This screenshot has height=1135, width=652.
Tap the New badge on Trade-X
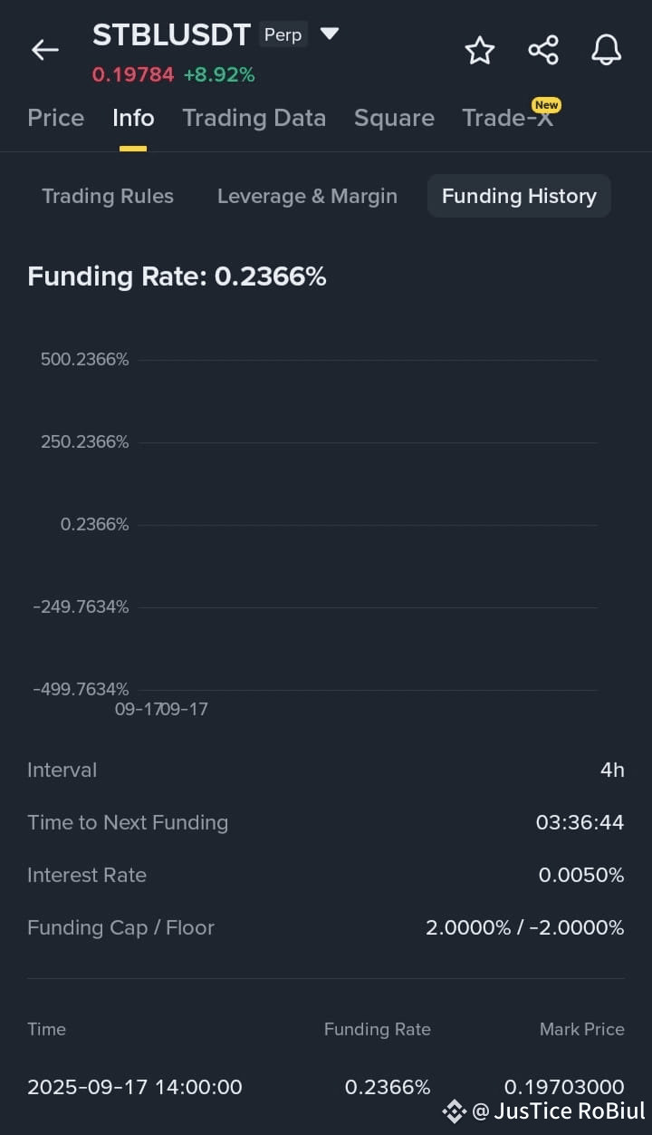[546, 105]
